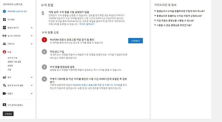
Task: Click the blue 시작하기 button
Action: [135, 41]
